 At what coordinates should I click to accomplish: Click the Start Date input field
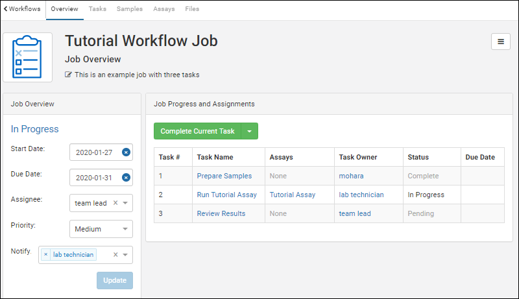pyautogui.click(x=94, y=152)
